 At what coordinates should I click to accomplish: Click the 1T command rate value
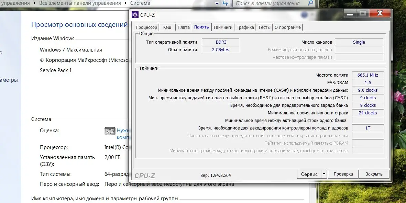coord(368,128)
